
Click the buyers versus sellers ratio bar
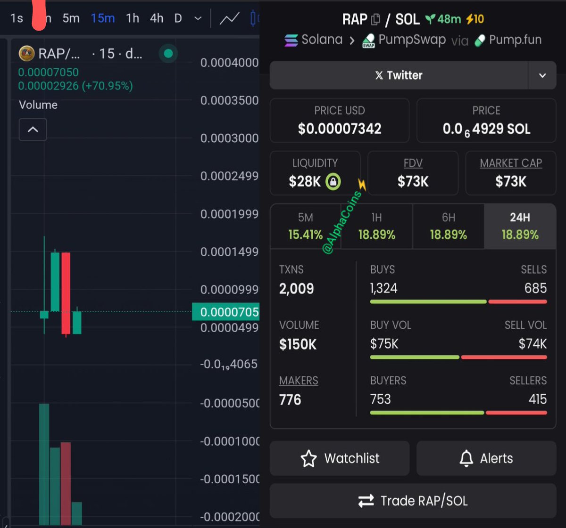click(458, 413)
